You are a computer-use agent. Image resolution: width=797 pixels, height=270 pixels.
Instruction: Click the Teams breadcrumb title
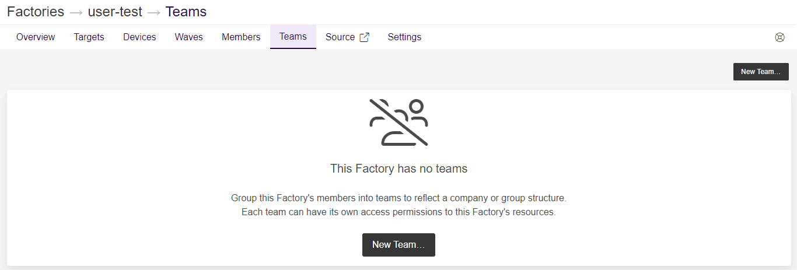coord(186,12)
